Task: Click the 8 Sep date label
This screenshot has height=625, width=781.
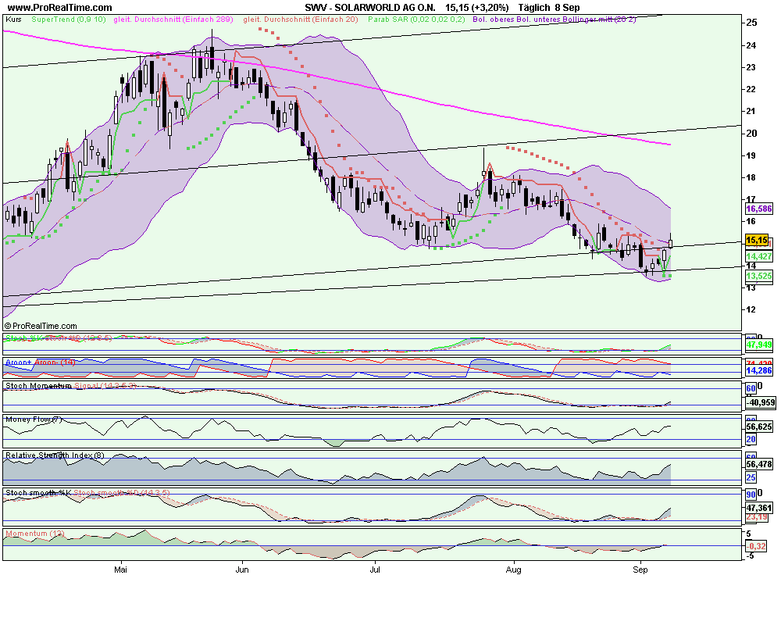Action: [567, 8]
